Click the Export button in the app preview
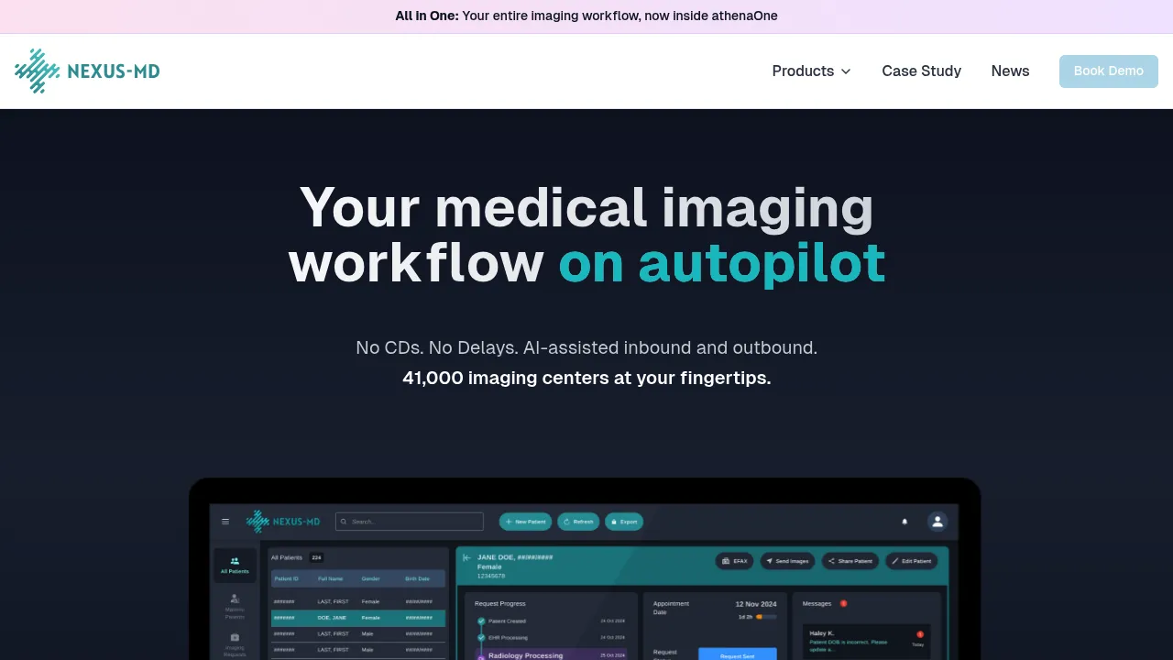Viewport: 1173px width, 660px height. [623, 522]
